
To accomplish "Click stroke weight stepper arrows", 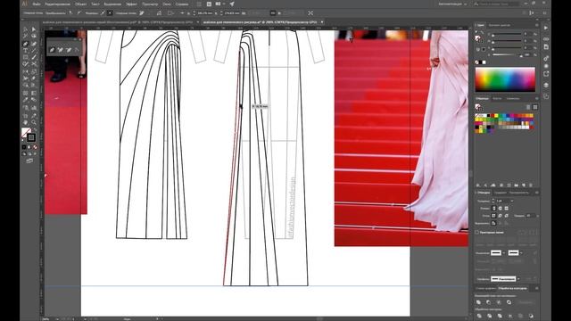I will (493, 201).
